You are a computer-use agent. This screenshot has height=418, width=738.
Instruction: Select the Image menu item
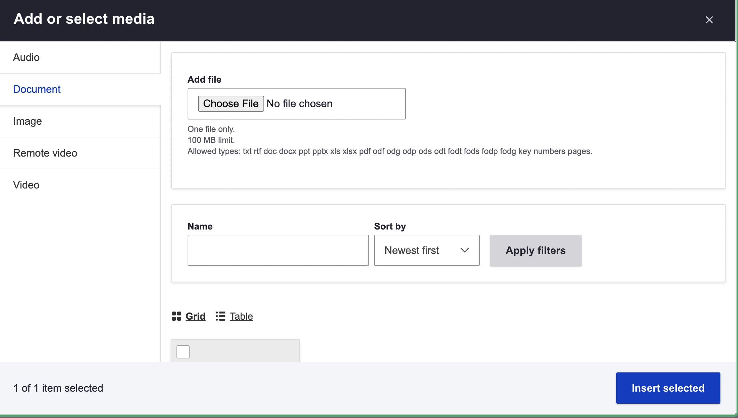(27, 120)
